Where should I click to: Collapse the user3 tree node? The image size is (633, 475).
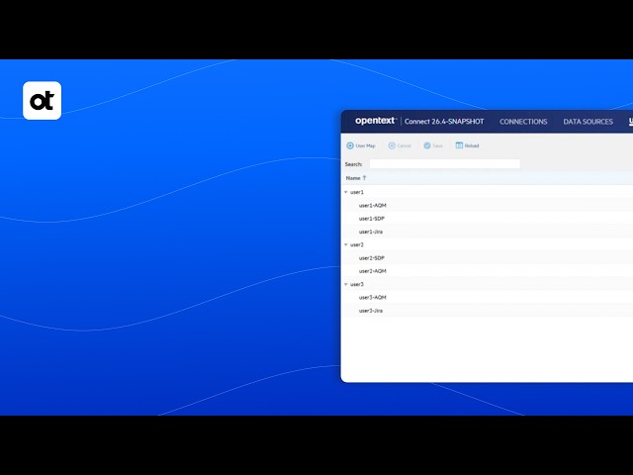pos(346,284)
